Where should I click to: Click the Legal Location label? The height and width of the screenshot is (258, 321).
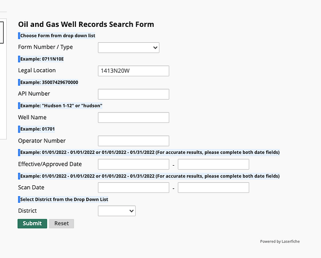(37, 70)
